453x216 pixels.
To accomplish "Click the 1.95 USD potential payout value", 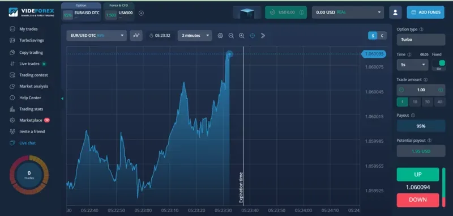I will coord(421,151).
